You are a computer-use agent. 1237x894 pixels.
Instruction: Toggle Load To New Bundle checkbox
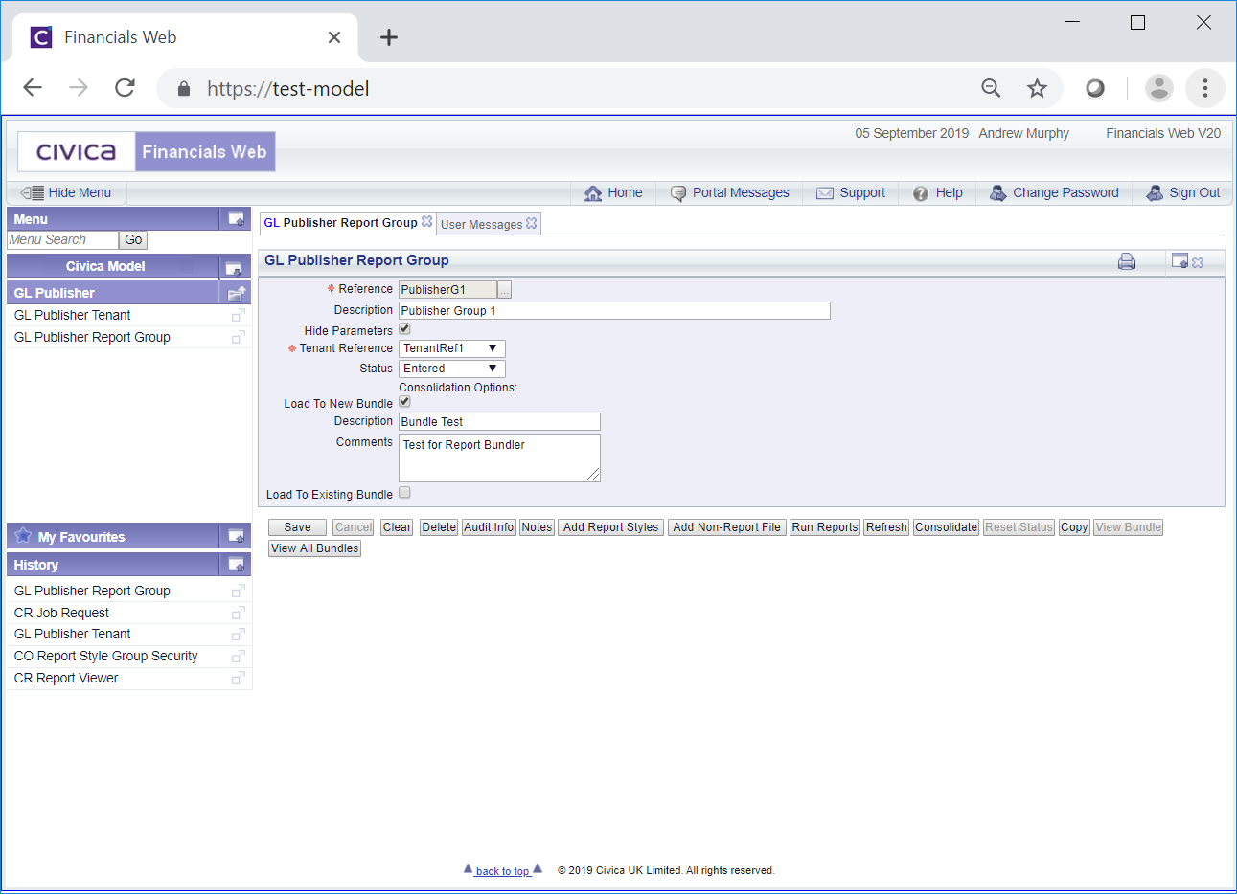(x=404, y=401)
